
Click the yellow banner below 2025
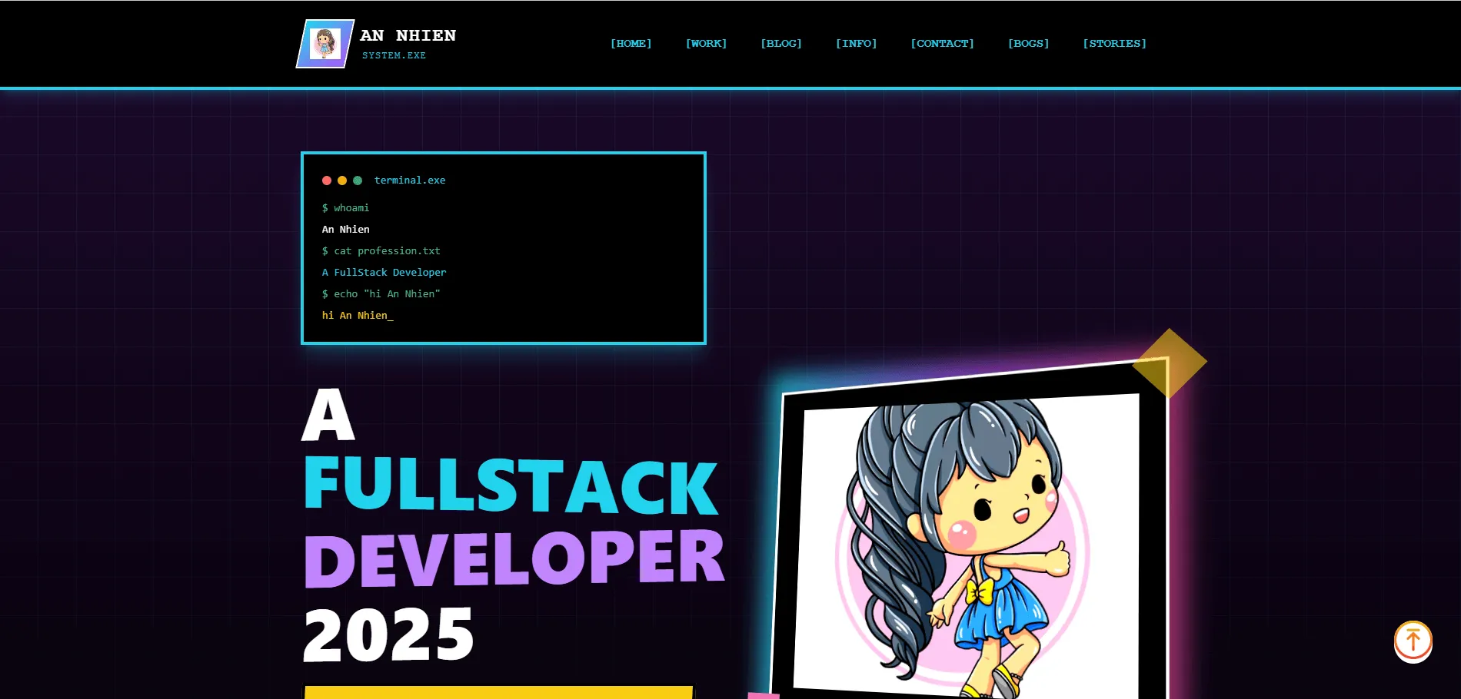point(500,692)
